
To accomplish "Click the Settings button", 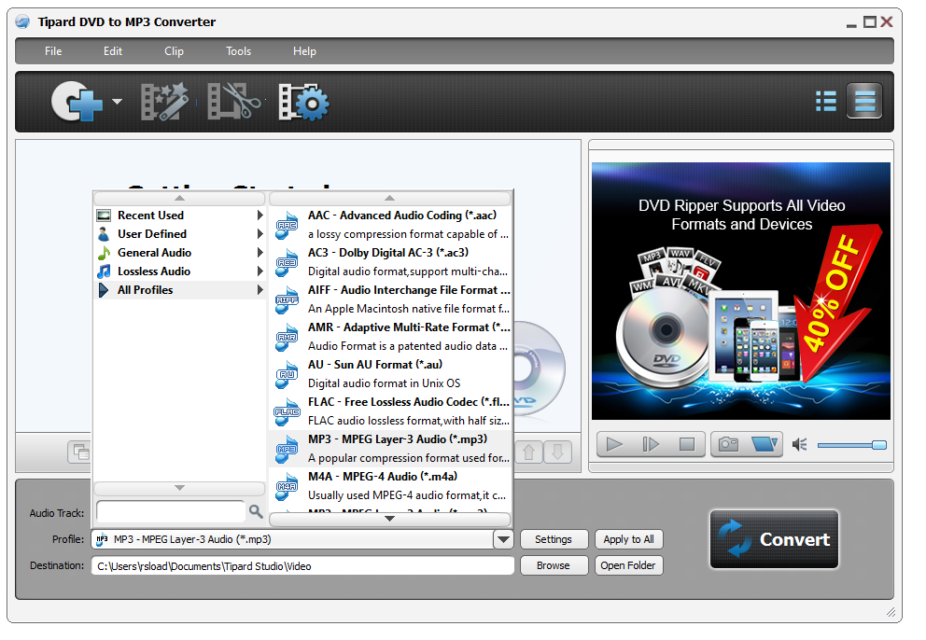I will 554,539.
